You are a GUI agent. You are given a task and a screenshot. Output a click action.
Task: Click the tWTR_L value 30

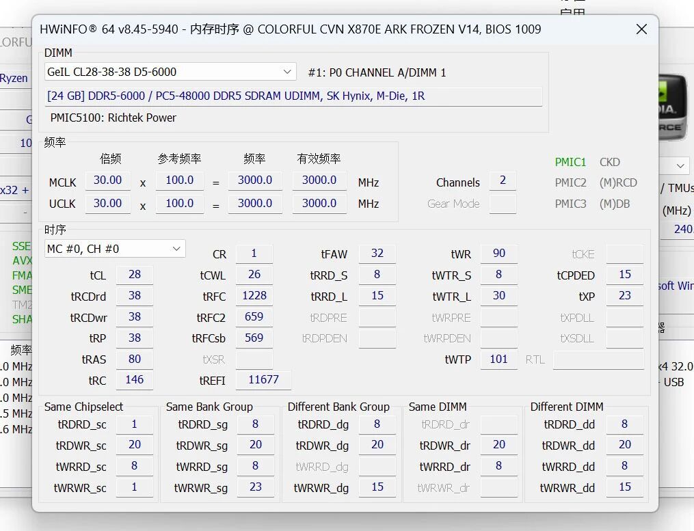pos(499,296)
